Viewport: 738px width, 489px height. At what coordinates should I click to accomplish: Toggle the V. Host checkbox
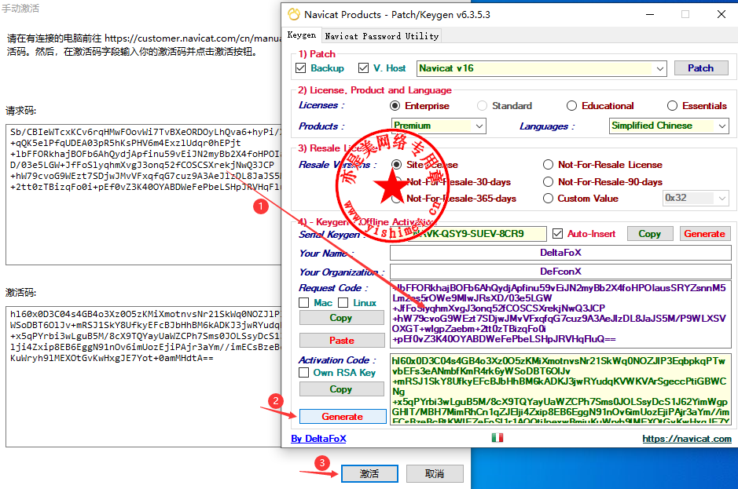(x=363, y=68)
